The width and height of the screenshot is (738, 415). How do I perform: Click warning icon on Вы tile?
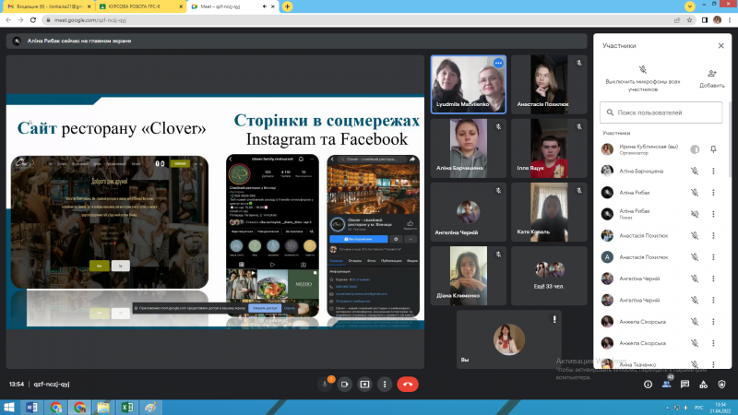554,319
